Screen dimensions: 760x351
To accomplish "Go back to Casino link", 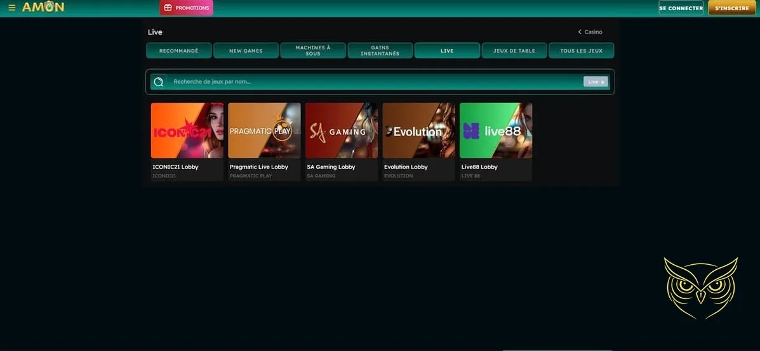I will point(590,32).
